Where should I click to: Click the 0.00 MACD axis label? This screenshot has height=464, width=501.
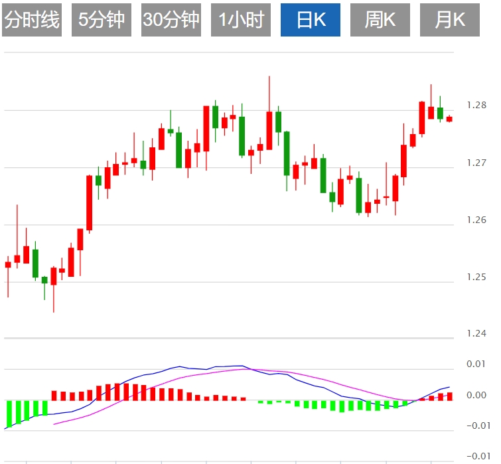(x=476, y=395)
